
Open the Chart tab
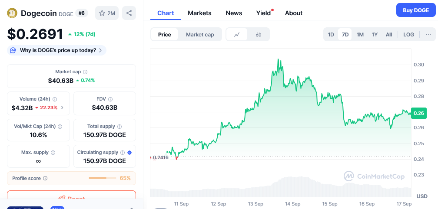coord(166,13)
